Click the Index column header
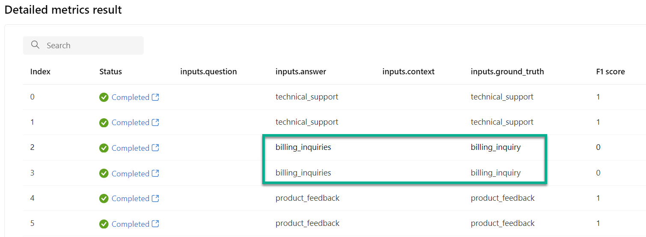Screen dimensions: 646x237 coord(40,72)
